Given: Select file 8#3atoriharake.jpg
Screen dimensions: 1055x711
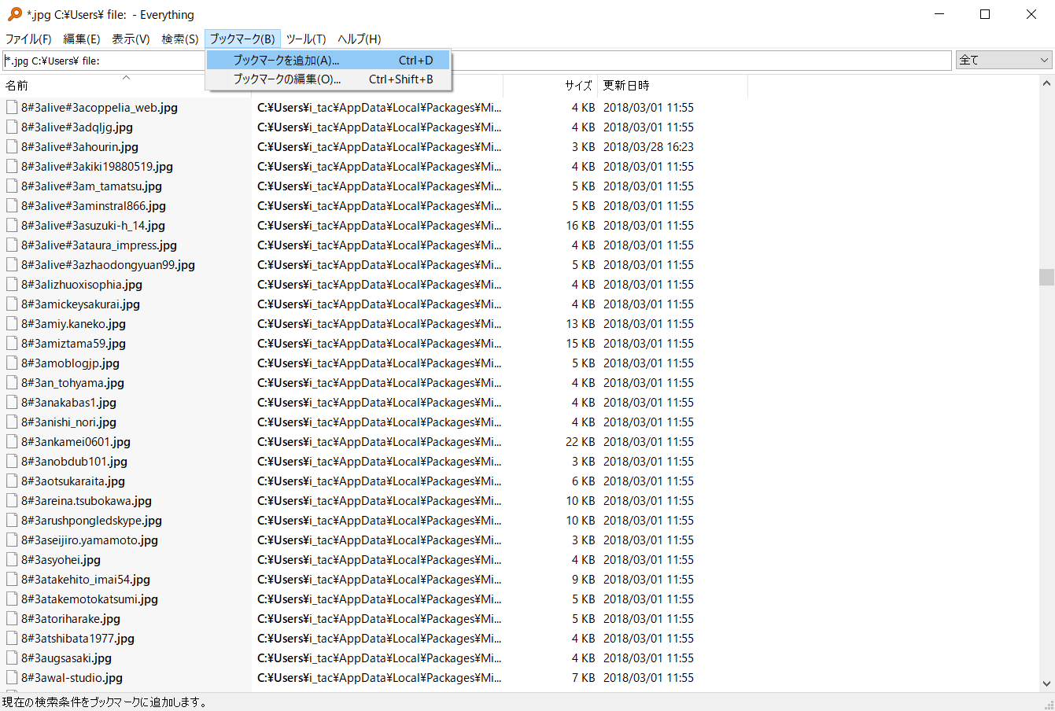Looking at the screenshot, I should coord(71,619).
